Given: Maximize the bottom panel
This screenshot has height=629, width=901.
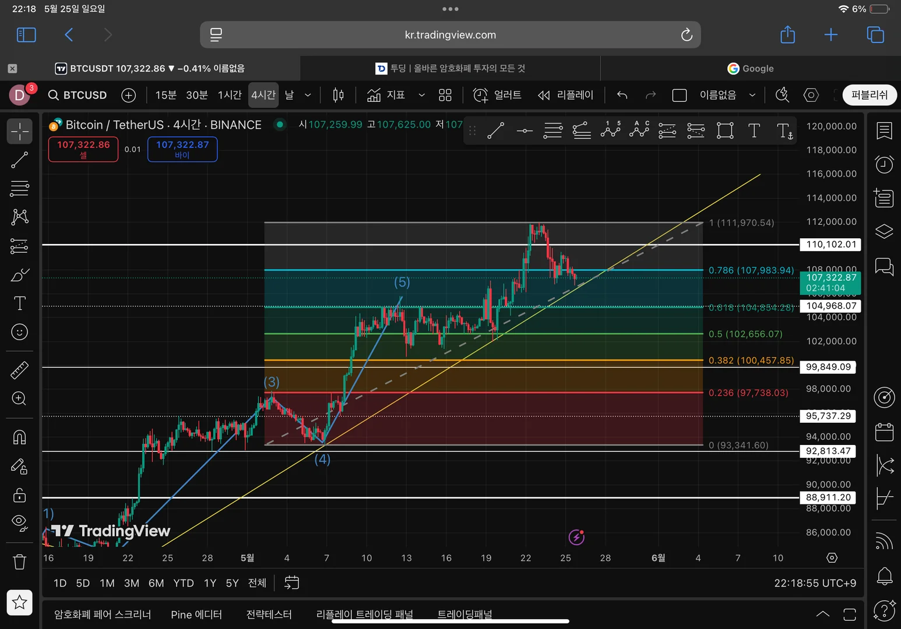Looking at the screenshot, I should (x=850, y=614).
